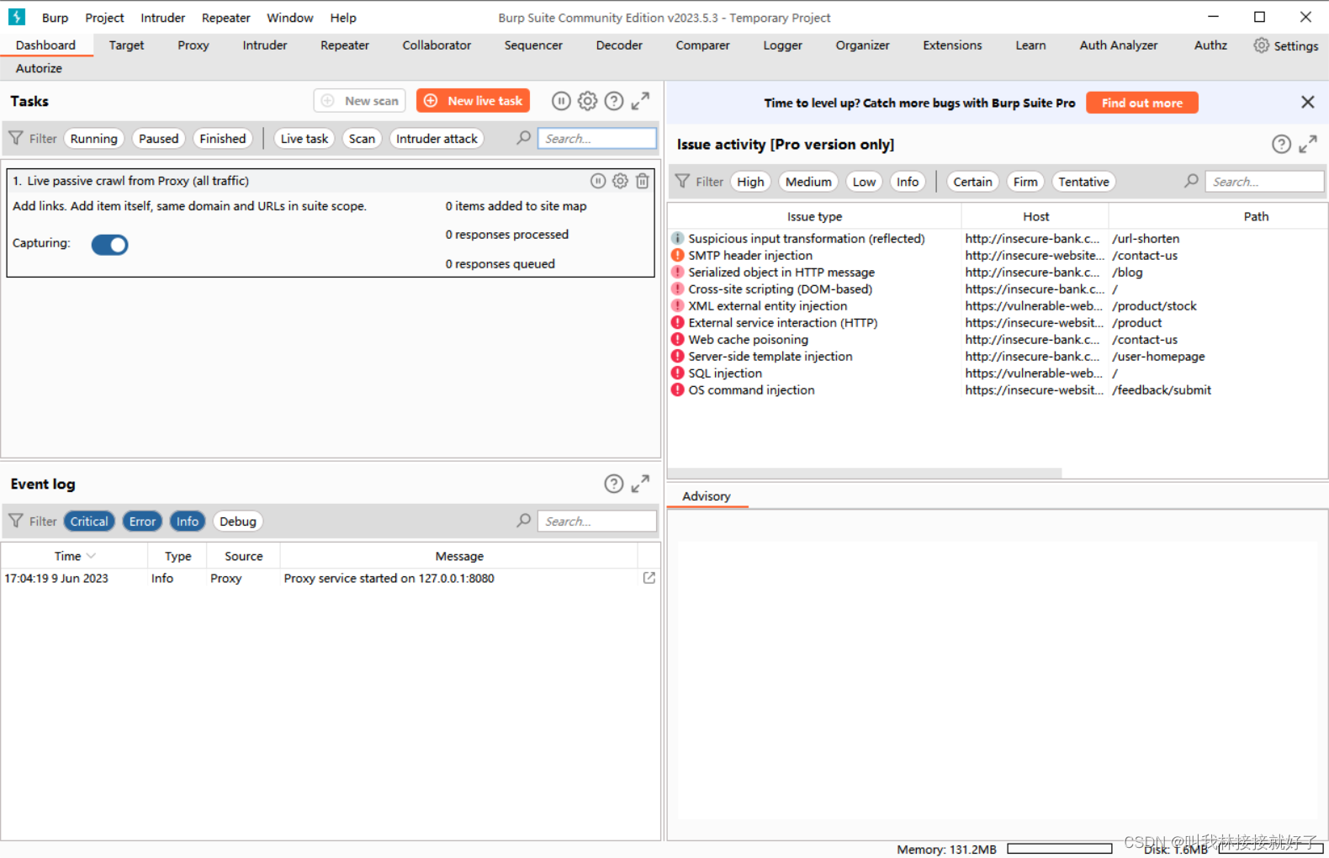Toggle the Error event log filter
Image resolution: width=1329 pixels, height=858 pixels.
[142, 522]
